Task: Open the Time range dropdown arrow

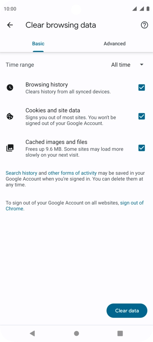Action: click(142, 65)
